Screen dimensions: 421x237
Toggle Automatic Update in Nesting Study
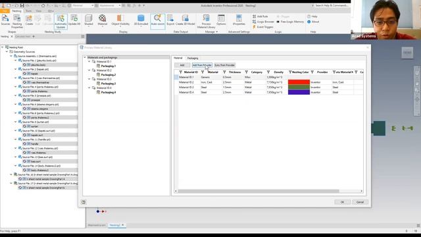pyautogui.click(x=61, y=22)
